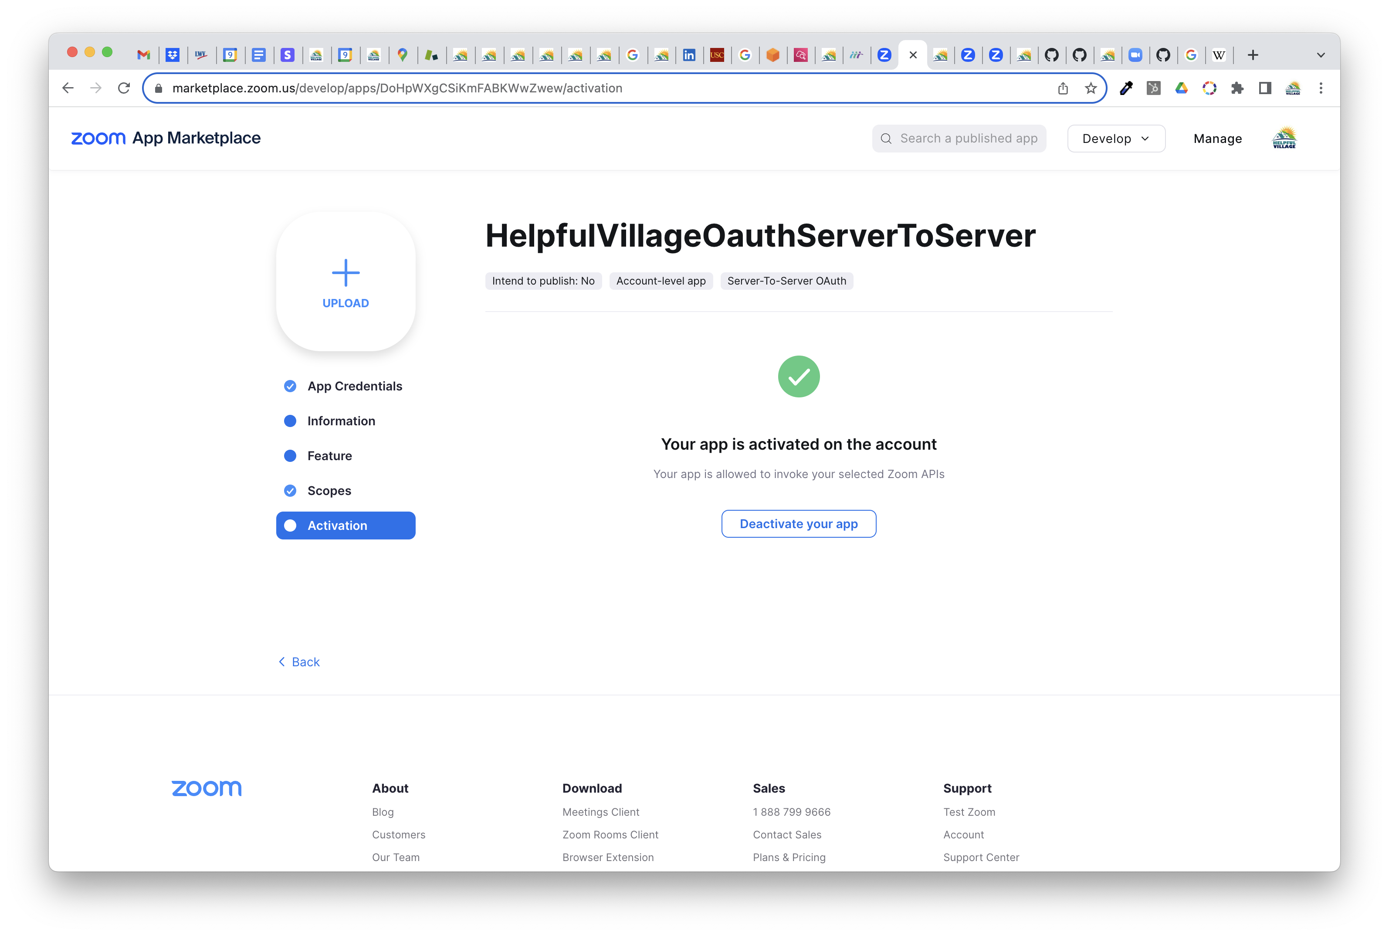Go to the Feature step
This screenshot has width=1389, height=936.
click(319, 456)
